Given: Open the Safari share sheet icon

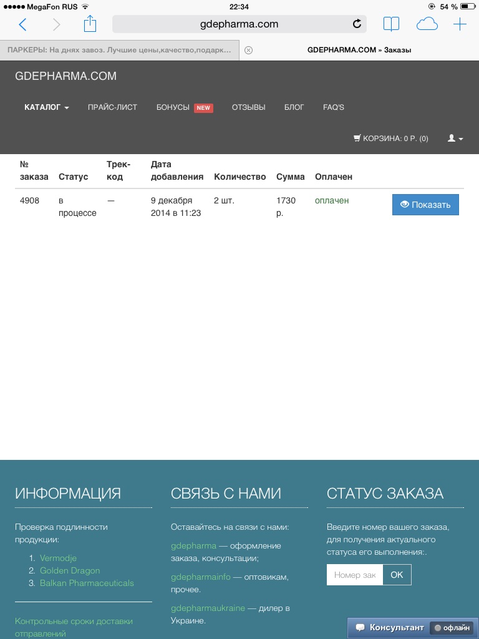Looking at the screenshot, I should click(90, 24).
